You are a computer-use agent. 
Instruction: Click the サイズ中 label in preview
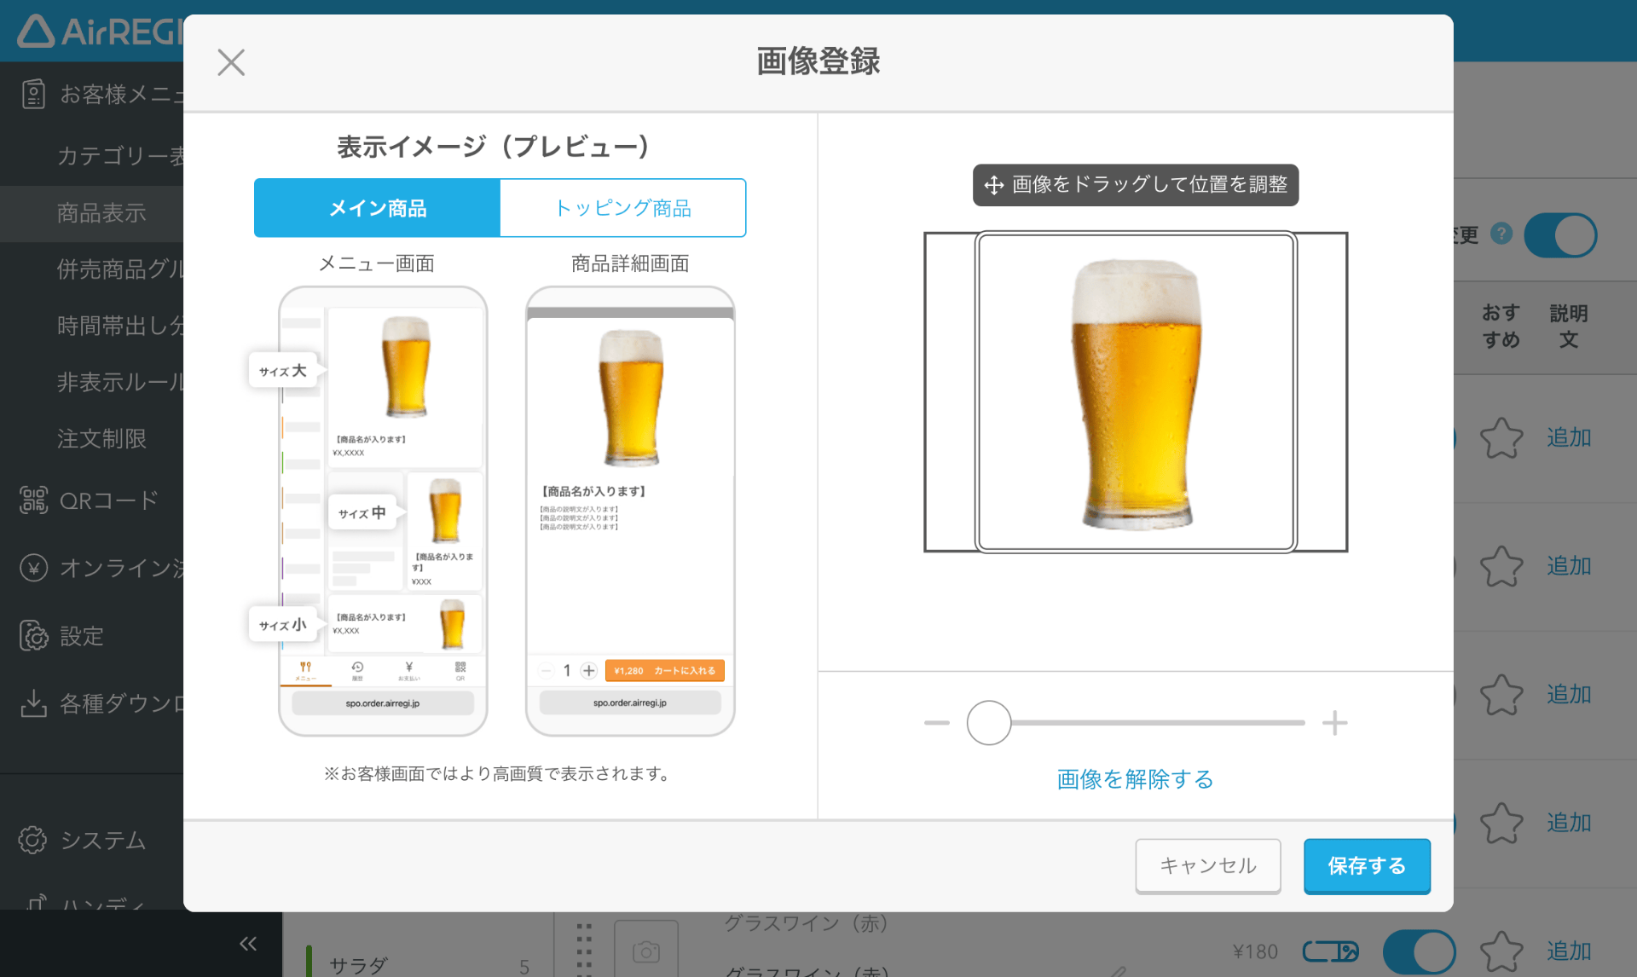[362, 512]
